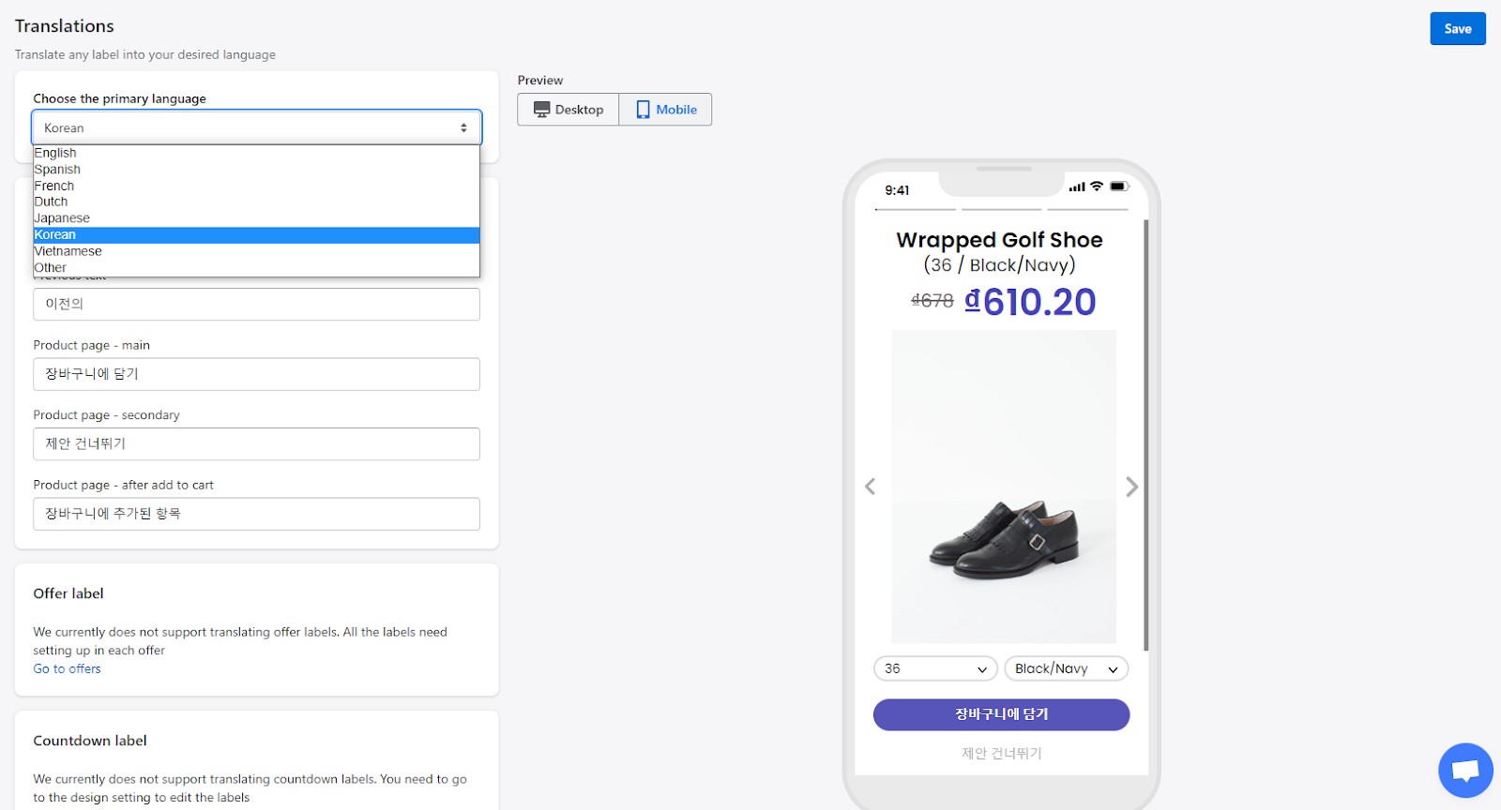Viewport: 1501px width, 810px height.
Task: Open the chat support bubble icon
Action: (1465, 771)
